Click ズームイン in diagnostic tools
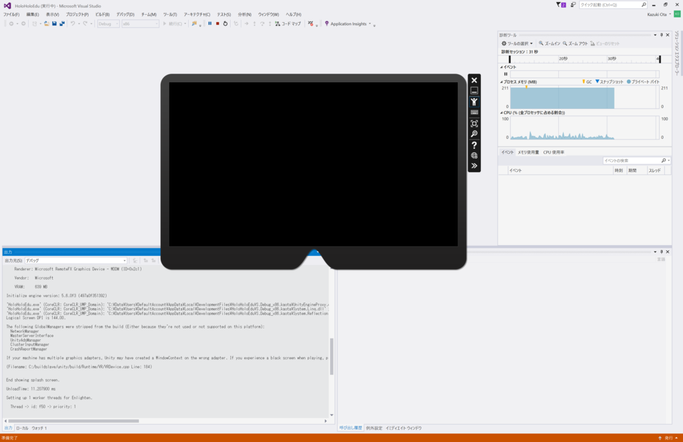The height and width of the screenshot is (442, 683). (x=550, y=43)
